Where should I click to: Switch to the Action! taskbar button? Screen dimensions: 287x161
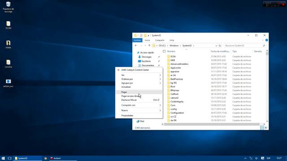pos(63,158)
